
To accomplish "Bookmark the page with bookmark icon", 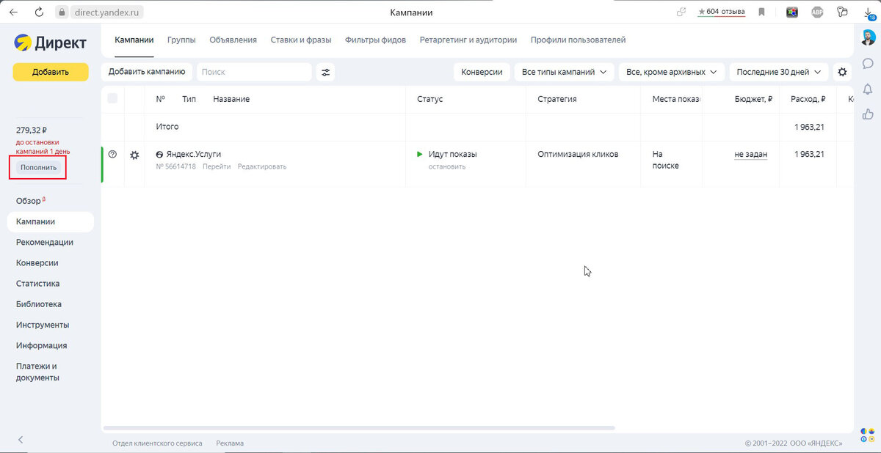I will (762, 12).
